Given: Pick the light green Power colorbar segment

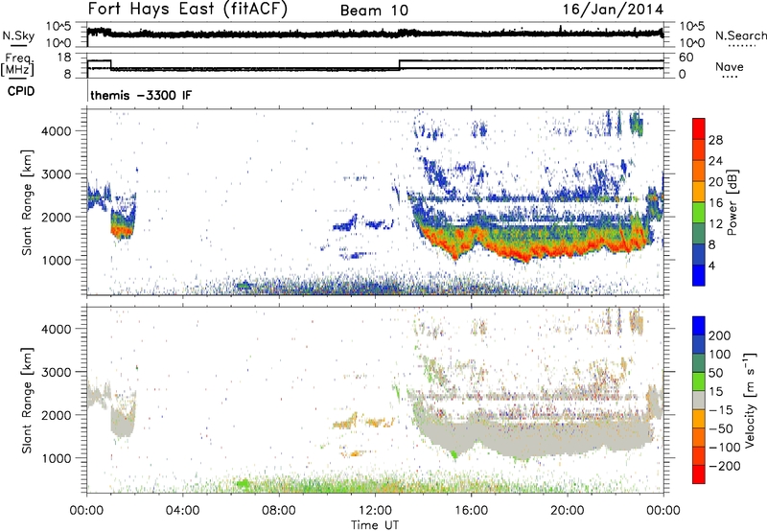Looking at the screenshot, I should coord(699,212).
